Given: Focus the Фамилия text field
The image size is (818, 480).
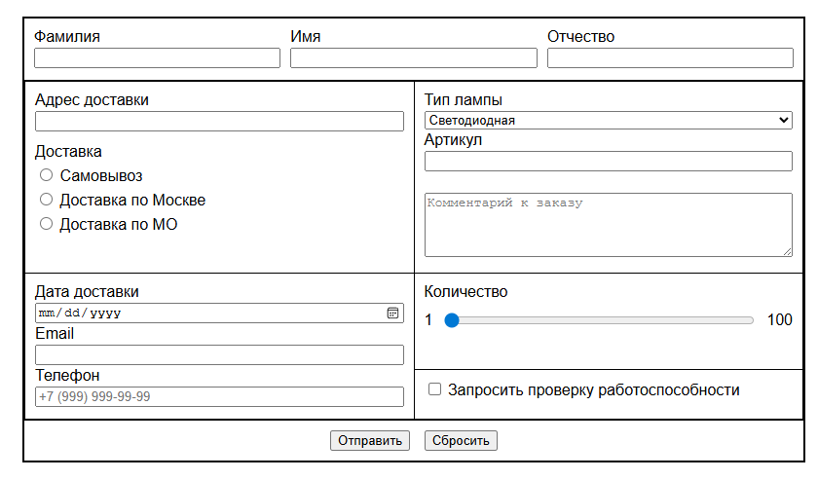Looking at the screenshot, I should coord(157,58).
